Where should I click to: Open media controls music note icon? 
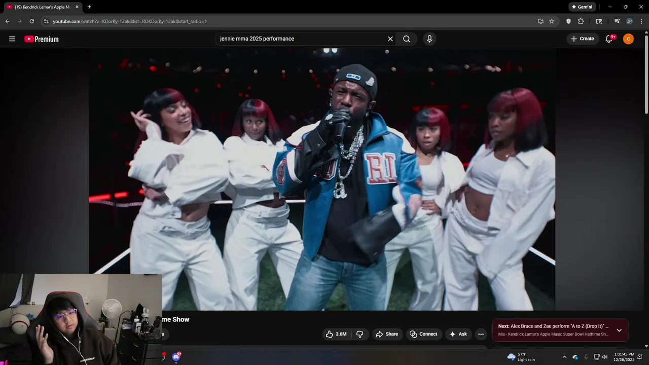point(617,21)
